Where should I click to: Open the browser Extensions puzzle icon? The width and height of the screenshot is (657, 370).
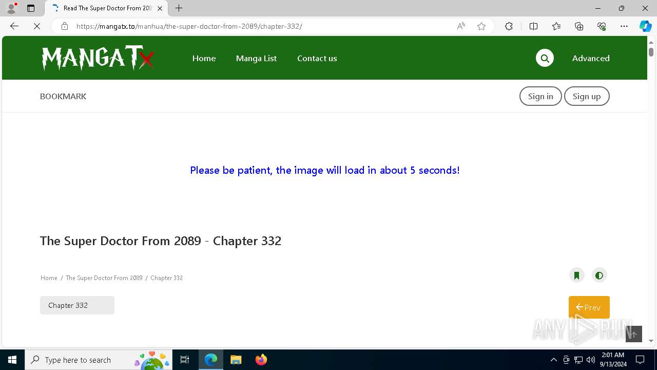pyautogui.click(x=509, y=26)
